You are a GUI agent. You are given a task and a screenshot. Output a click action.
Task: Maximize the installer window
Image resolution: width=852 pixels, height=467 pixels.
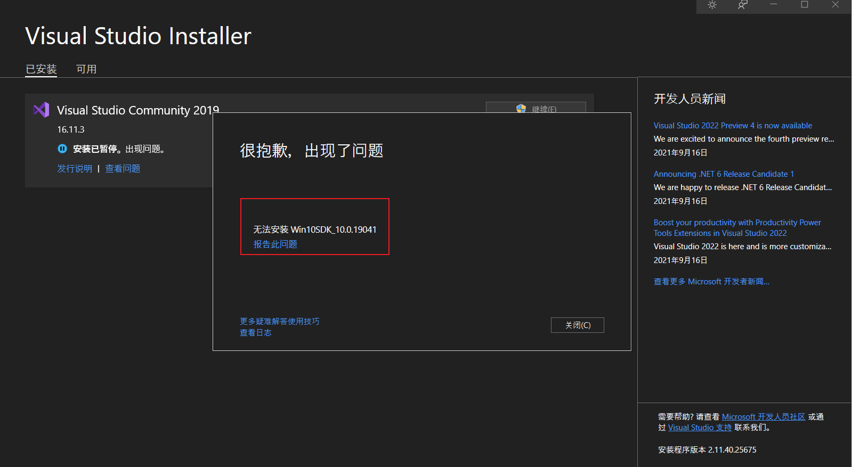tap(805, 4)
